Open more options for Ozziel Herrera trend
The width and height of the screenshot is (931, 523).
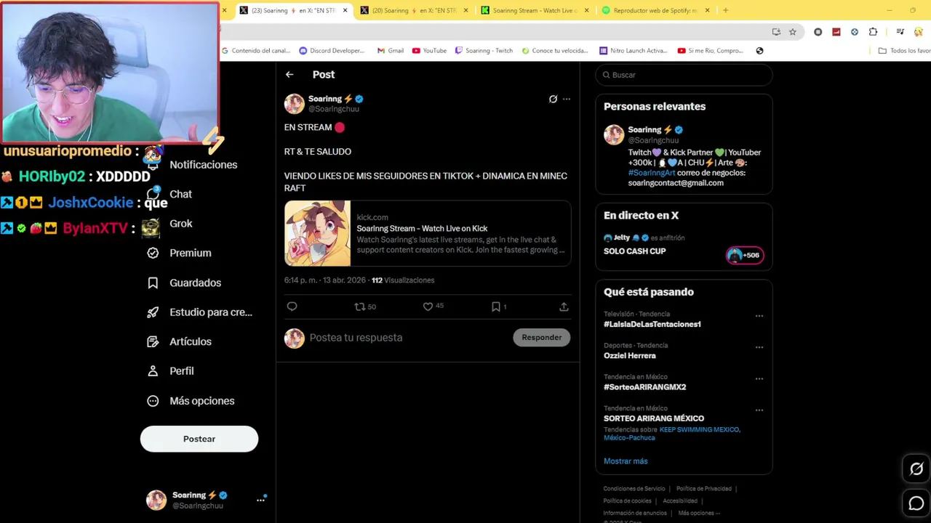pos(759,347)
